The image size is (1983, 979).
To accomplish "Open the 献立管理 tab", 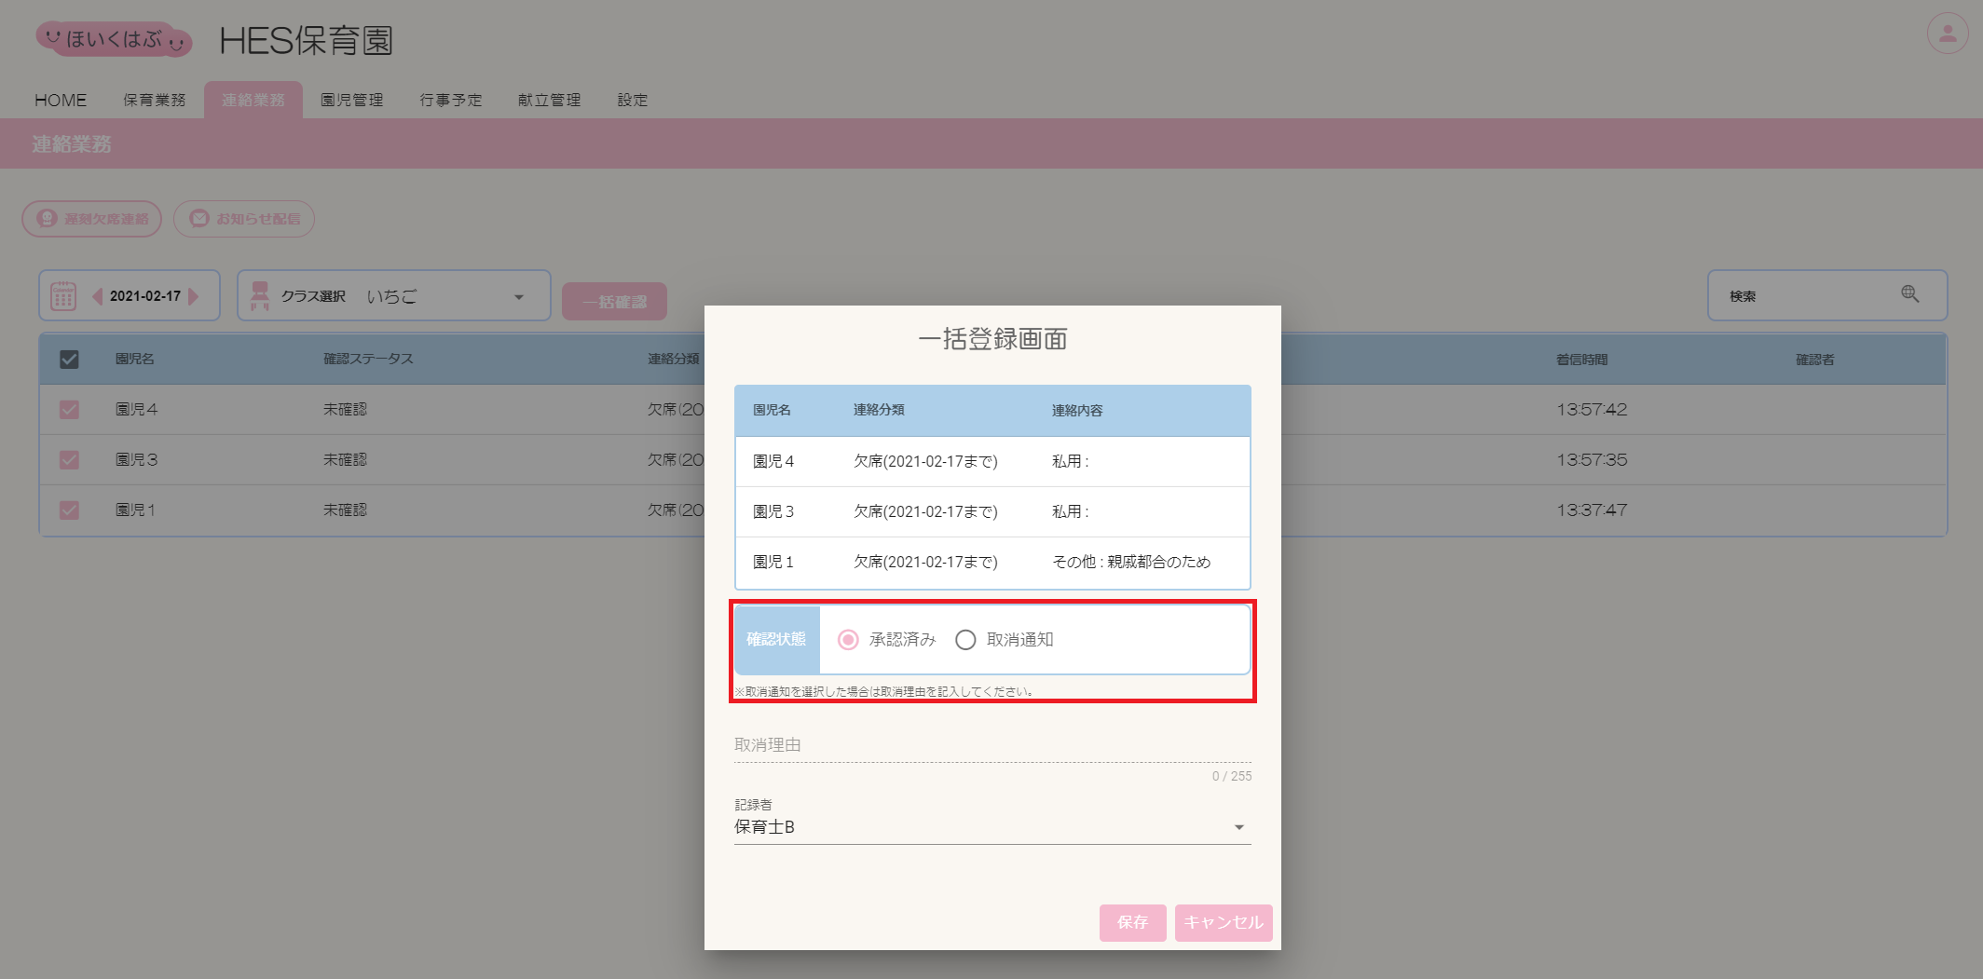I will (550, 100).
